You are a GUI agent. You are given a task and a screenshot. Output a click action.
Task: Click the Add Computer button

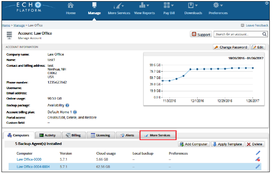tap(194, 144)
